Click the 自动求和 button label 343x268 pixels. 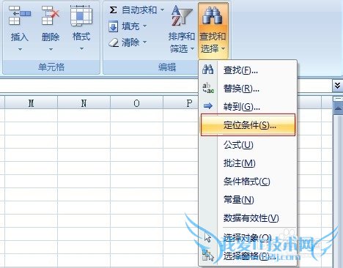coord(139,10)
